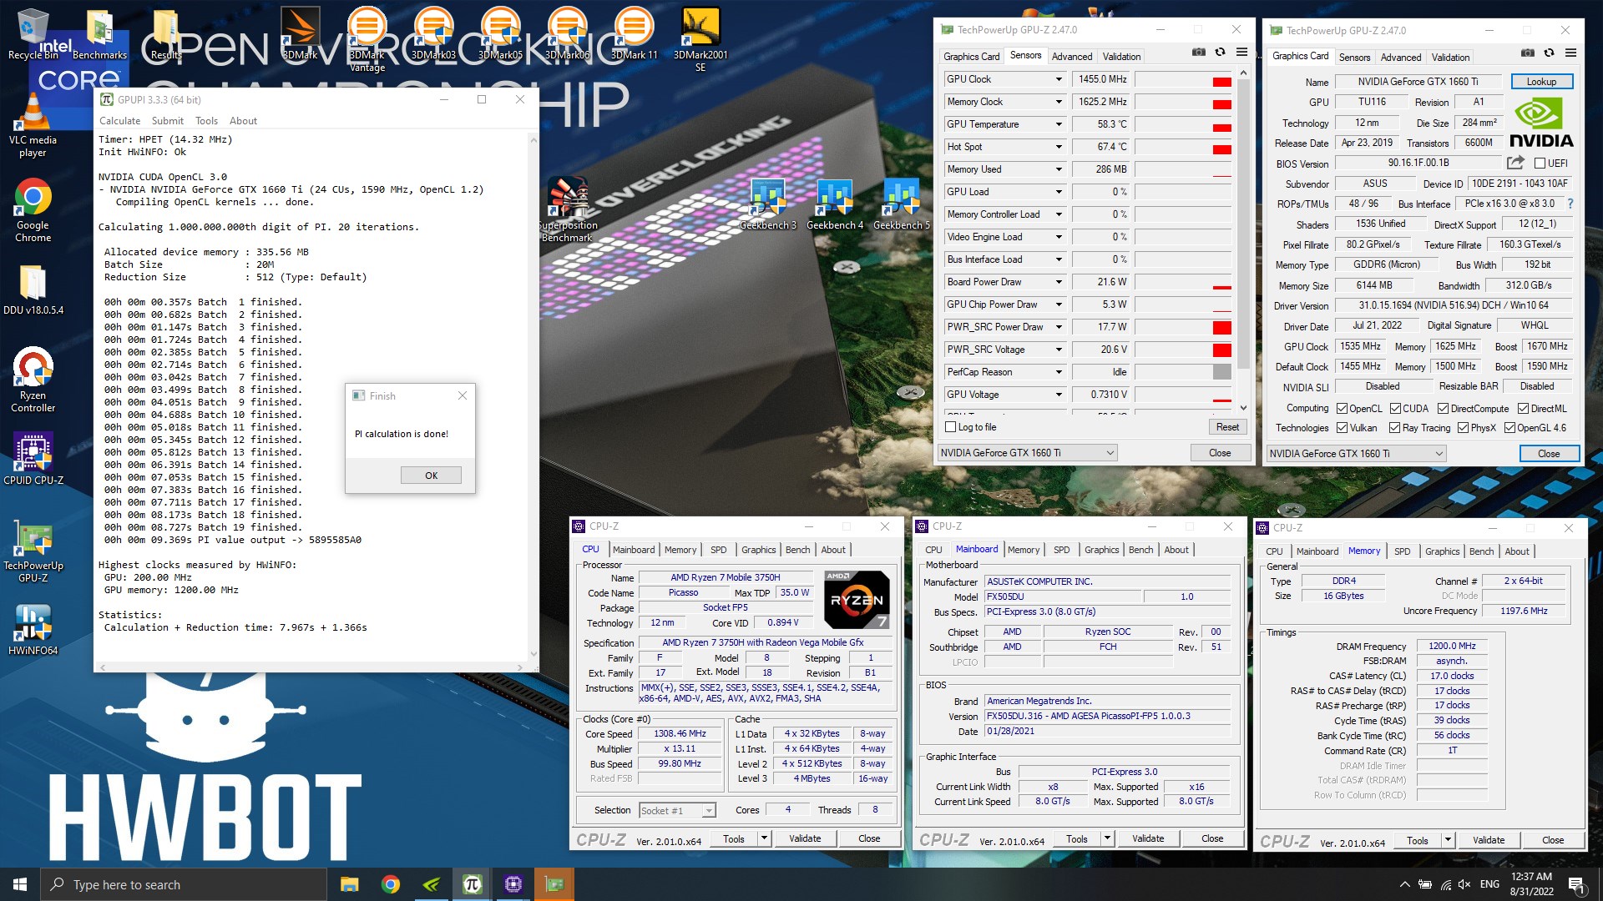Switch to Validation tab in GPU-Z Graphics Card window
The width and height of the screenshot is (1603, 901).
coord(1450,58)
